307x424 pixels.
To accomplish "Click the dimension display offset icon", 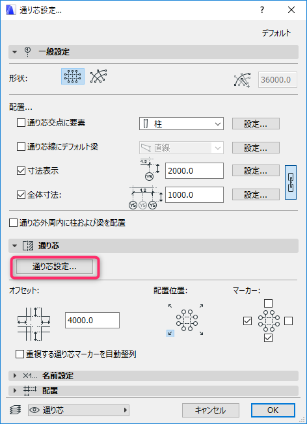I will pos(150,170).
